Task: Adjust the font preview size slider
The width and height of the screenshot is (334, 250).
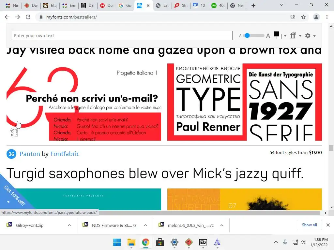Action: [x=247, y=35]
